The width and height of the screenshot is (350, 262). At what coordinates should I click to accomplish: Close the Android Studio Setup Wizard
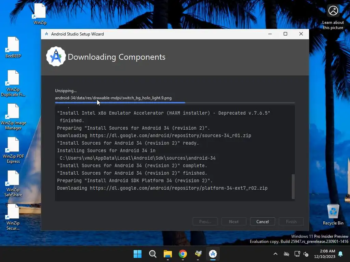click(x=301, y=34)
